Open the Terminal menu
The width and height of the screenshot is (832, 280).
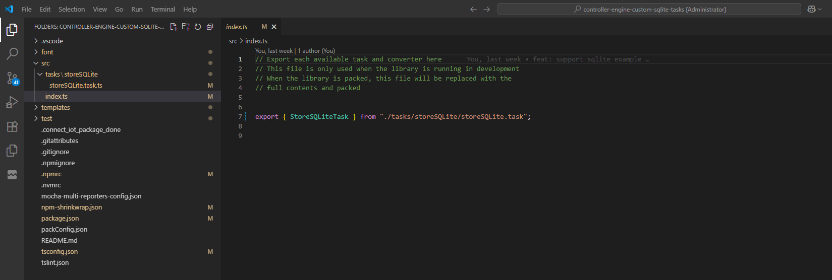163,9
